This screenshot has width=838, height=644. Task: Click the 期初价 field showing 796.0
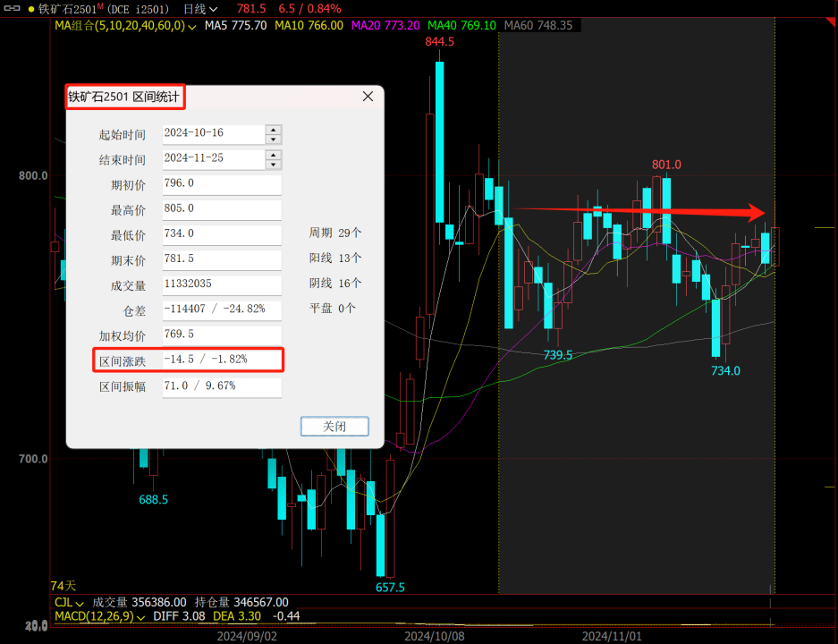(222, 184)
